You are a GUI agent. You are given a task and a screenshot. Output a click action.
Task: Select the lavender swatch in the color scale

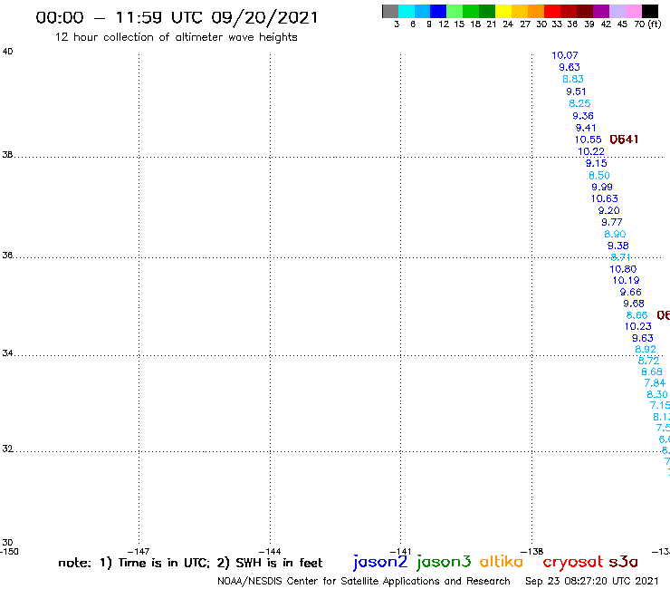[x=617, y=12]
